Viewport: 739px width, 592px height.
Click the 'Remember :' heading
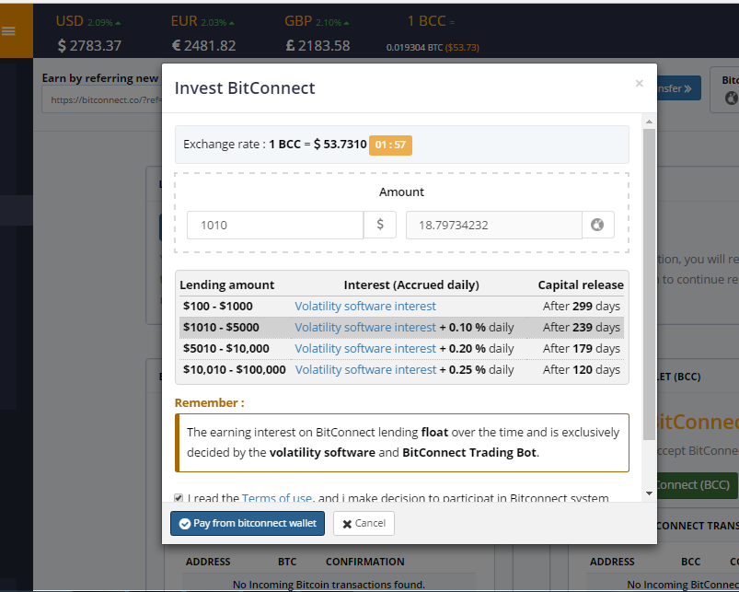tap(209, 403)
